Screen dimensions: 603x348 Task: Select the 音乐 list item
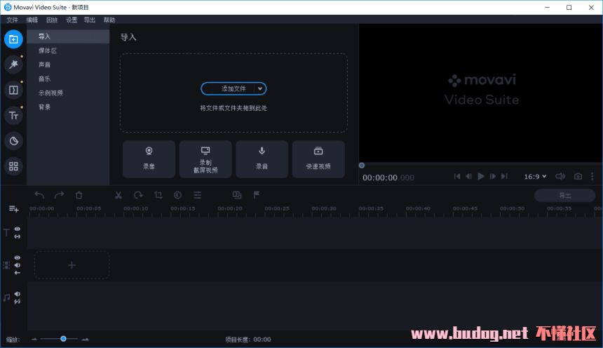(x=68, y=79)
